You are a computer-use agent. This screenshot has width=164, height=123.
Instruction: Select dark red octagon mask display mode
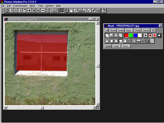click(150, 36)
